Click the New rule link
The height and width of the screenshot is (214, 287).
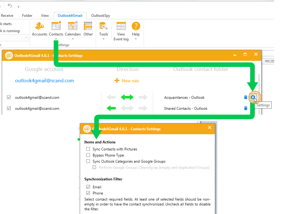click(x=127, y=81)
